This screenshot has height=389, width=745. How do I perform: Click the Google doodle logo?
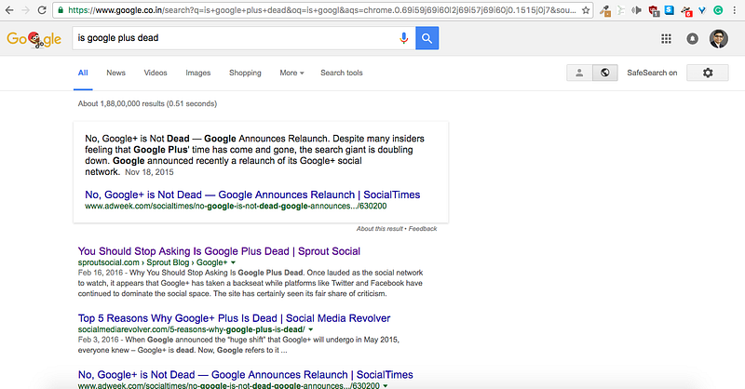point(34,39)
